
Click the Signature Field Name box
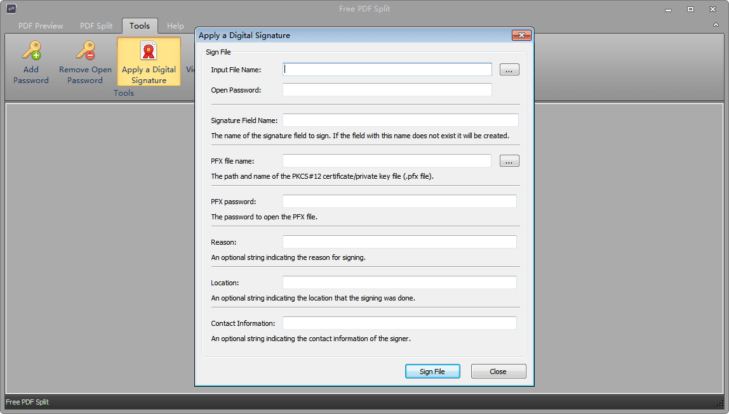(x=400, y=120)
